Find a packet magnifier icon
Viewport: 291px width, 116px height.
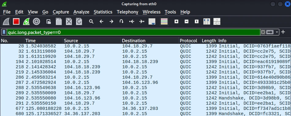91,22
